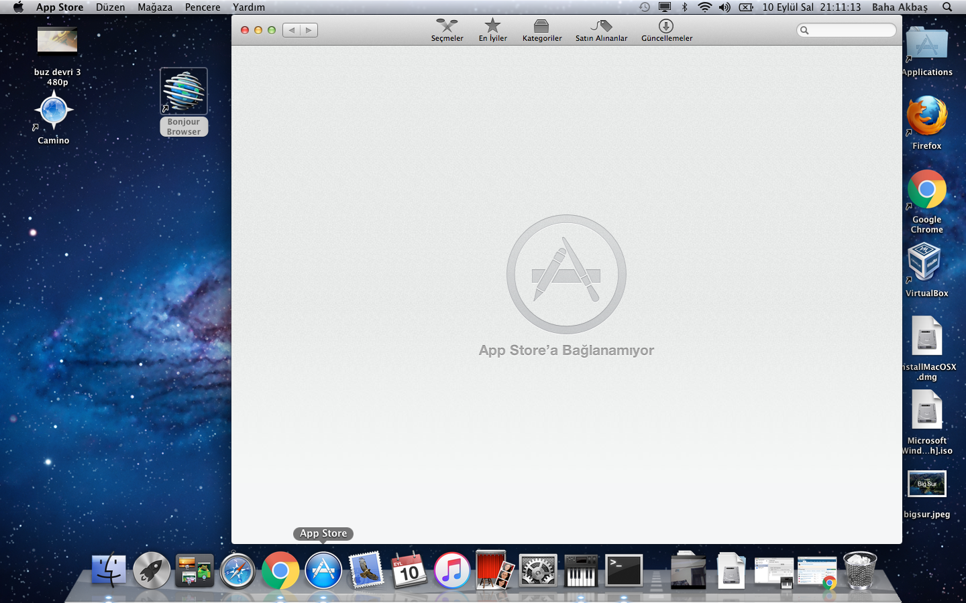Screen dimensions: 966x603
Task: Open the volume control in menu bar
Action: pos(724,7)
